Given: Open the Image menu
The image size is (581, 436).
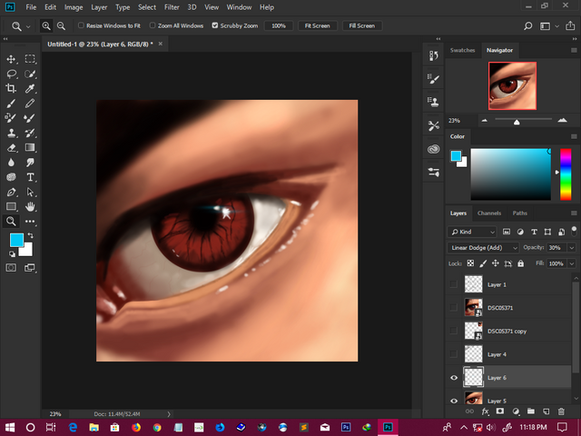Looking at the screenshot, I should pyautogui.click(x=74, y=7).
